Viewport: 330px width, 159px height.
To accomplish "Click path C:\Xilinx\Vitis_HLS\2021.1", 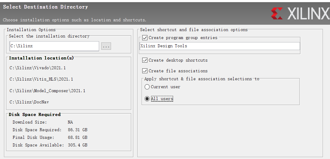I will point(41,79).
